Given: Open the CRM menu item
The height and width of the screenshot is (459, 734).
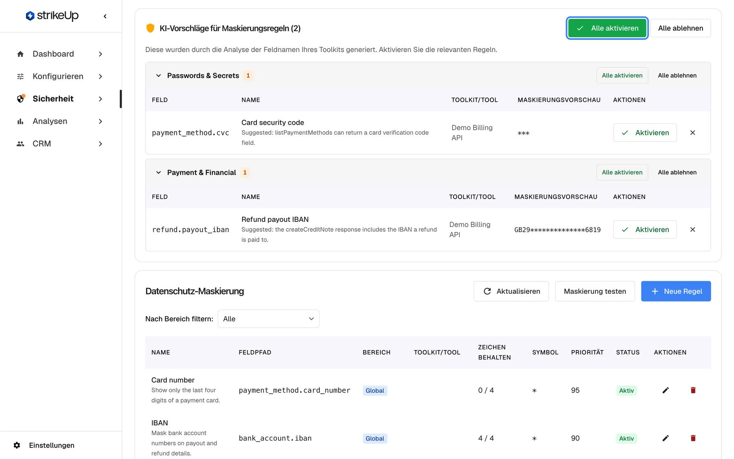Looking at the screenshot, I should [60, 144].
